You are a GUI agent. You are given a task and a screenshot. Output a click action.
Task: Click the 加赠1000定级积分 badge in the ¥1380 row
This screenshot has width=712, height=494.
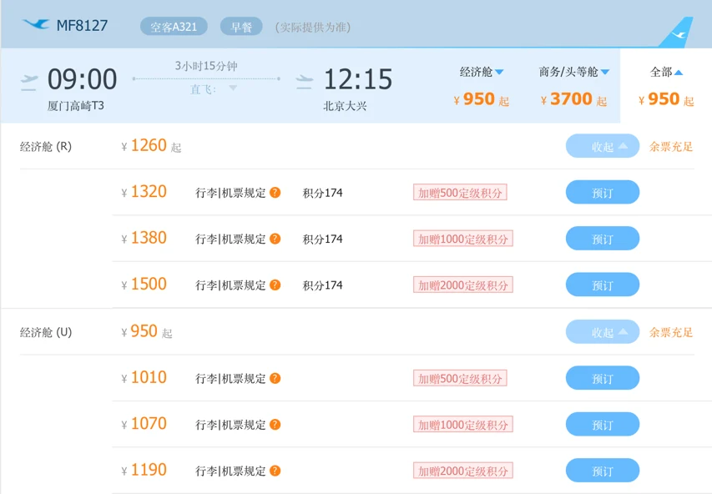462,239
